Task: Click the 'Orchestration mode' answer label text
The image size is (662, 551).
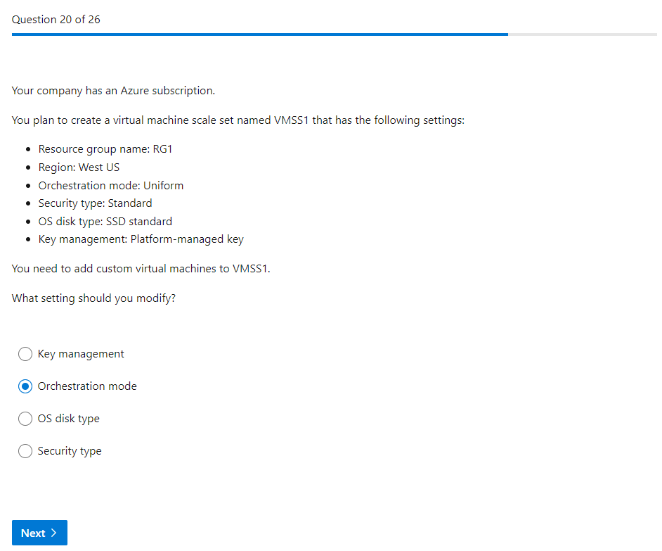Action: click(x=87, y=386)
